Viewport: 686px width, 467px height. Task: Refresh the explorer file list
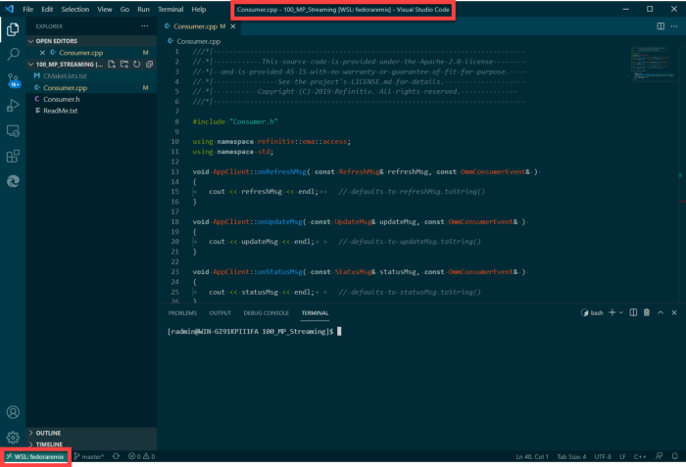[135, 64]
